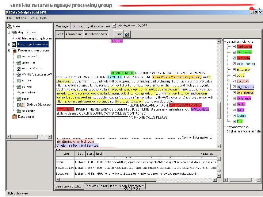Screen dimensions: 263x197
Task: Click the icon on hitec employment tab
Action: pyautogui.click(x=75, y=26)
